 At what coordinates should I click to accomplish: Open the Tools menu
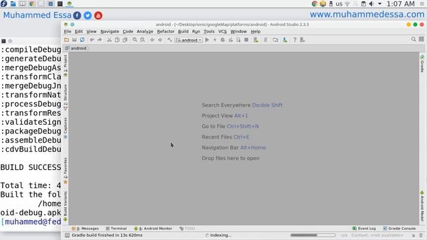click(209, 31)
